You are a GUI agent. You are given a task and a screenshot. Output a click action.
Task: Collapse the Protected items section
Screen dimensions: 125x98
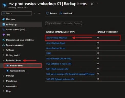point(4,60)
